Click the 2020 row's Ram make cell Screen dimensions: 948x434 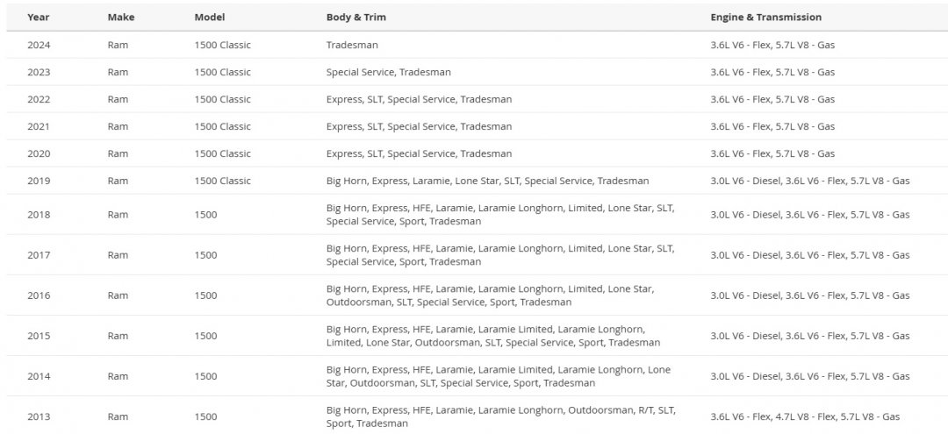click(x=118, y=154)
